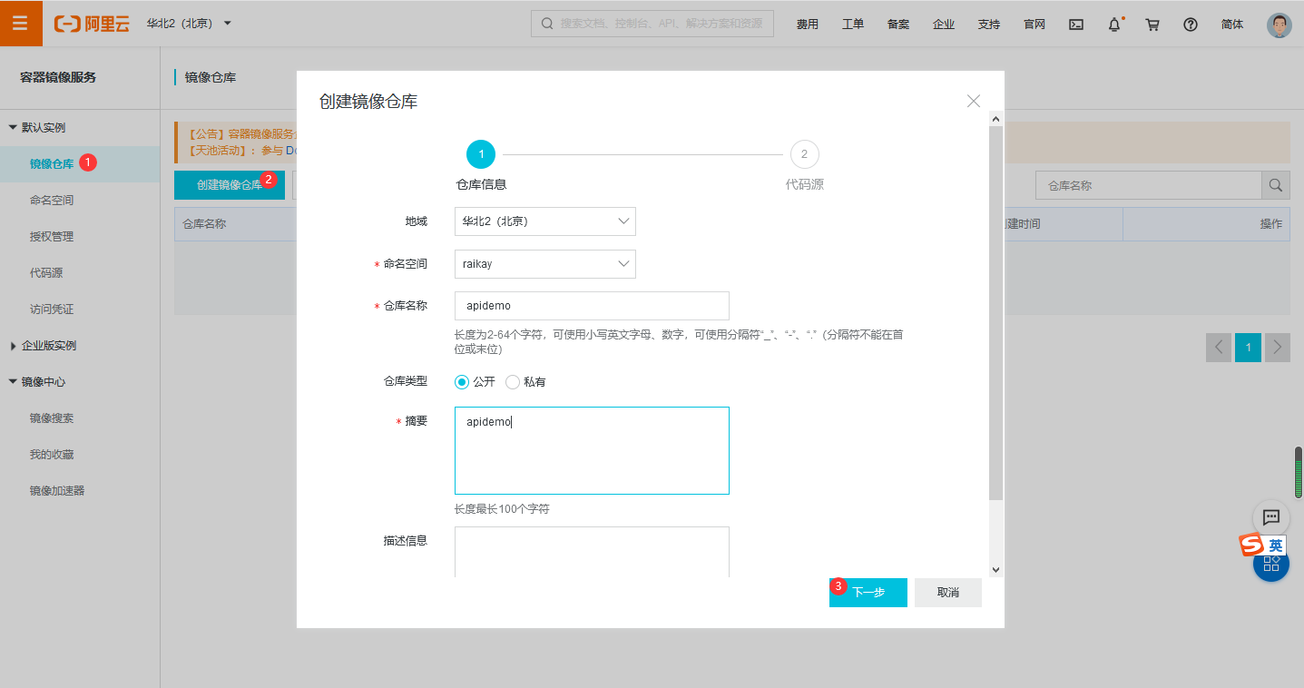Close the create repository dialog
This screenshot has height=688, width=1304.
pyautogui.click(x=973, y=101)
